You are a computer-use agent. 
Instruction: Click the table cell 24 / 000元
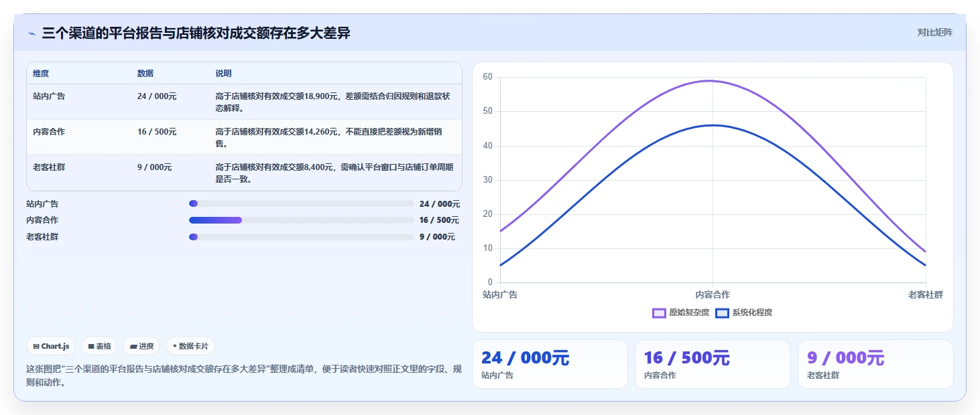[157, 96]
